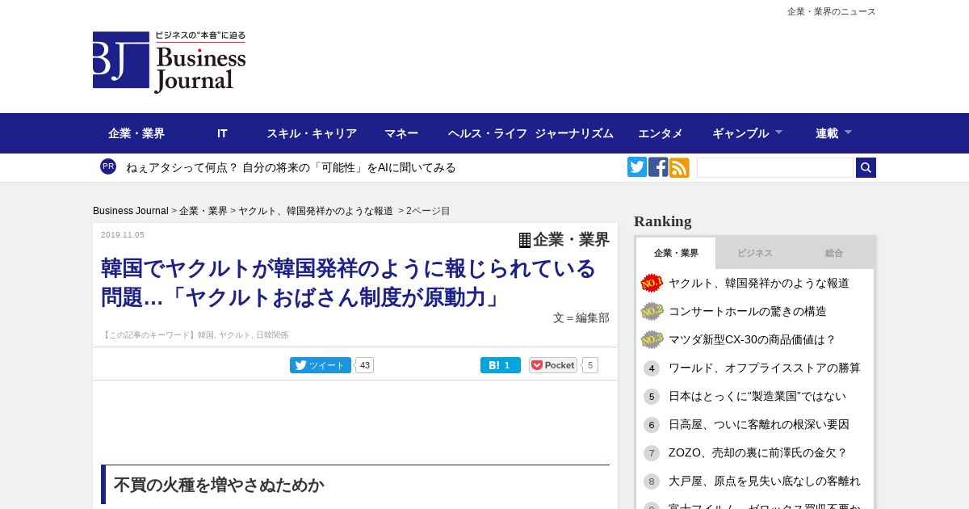Open the 企業・業界のニュース top link
Viewport: 969px width, 509px height.
click(832, 11)
